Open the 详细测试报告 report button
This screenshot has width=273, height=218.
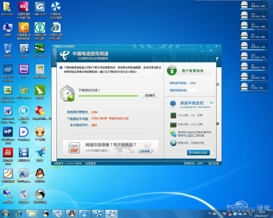pos(198,153)
